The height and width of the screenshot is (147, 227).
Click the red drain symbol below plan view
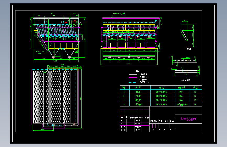click(x=53, y=125)
